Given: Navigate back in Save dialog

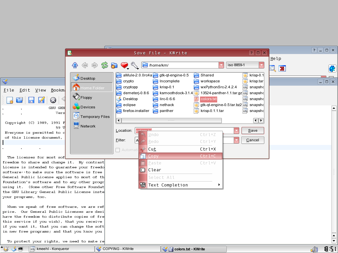Looking at the screenshot, I should click(x=85, y=65).
